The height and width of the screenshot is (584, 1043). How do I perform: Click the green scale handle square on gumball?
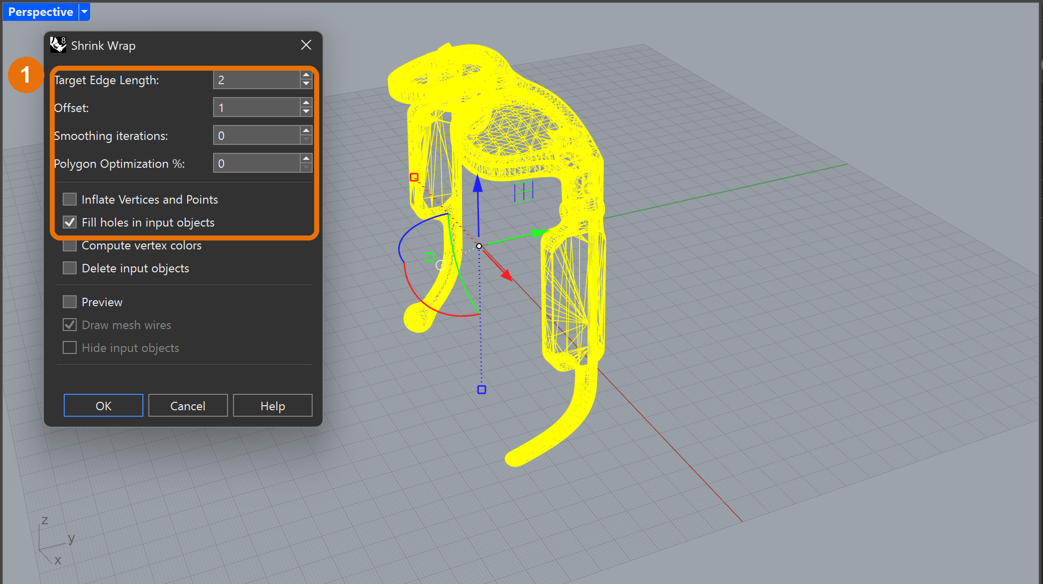pyautogui.click(x=430, y=256)
